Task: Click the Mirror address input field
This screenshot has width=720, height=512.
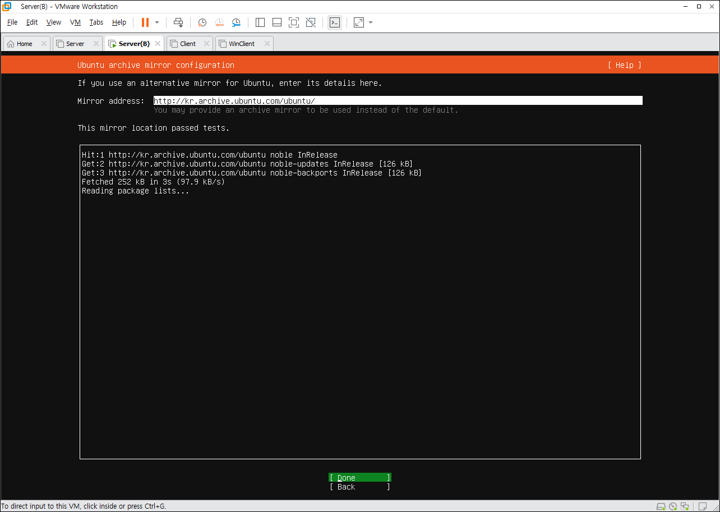Action: click(x=398, y=101)
